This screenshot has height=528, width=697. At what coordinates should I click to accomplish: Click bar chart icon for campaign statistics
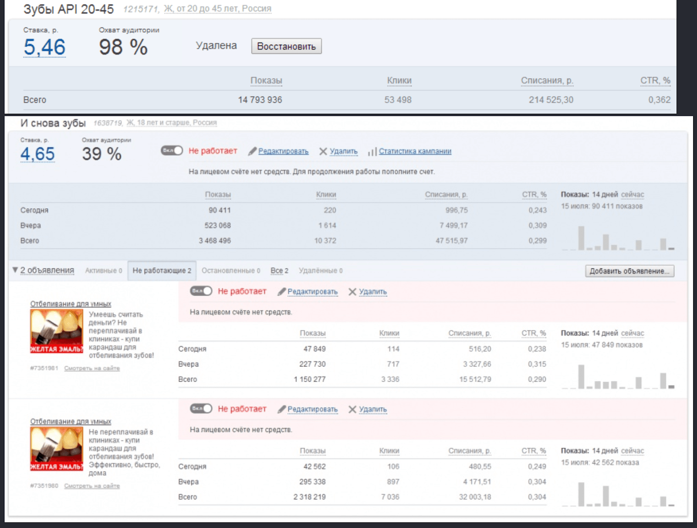coord(372,152)
